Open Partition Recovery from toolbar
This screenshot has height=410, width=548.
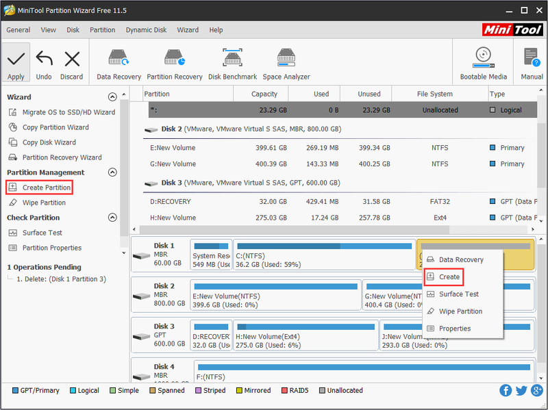point(175,64)
